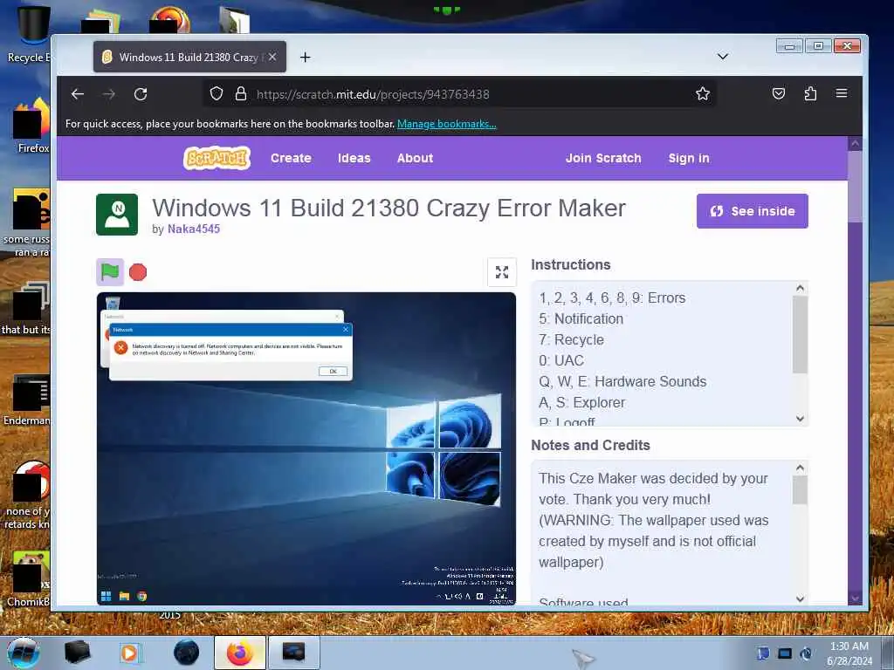Open the Firefox extensions puzzle icon
Viewport: 894px width, 670px height.
[810, 94]
